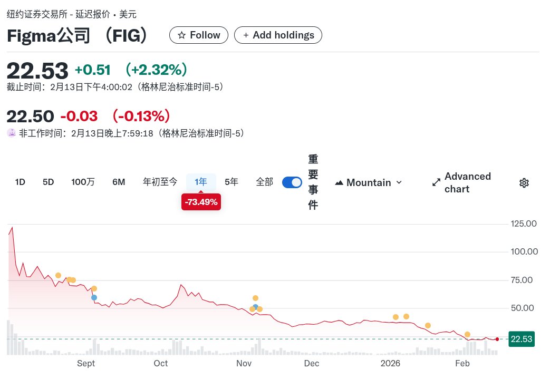Click the (-0.13%) after-hours percent
The image size is (550, 379).
coord(141,116)
